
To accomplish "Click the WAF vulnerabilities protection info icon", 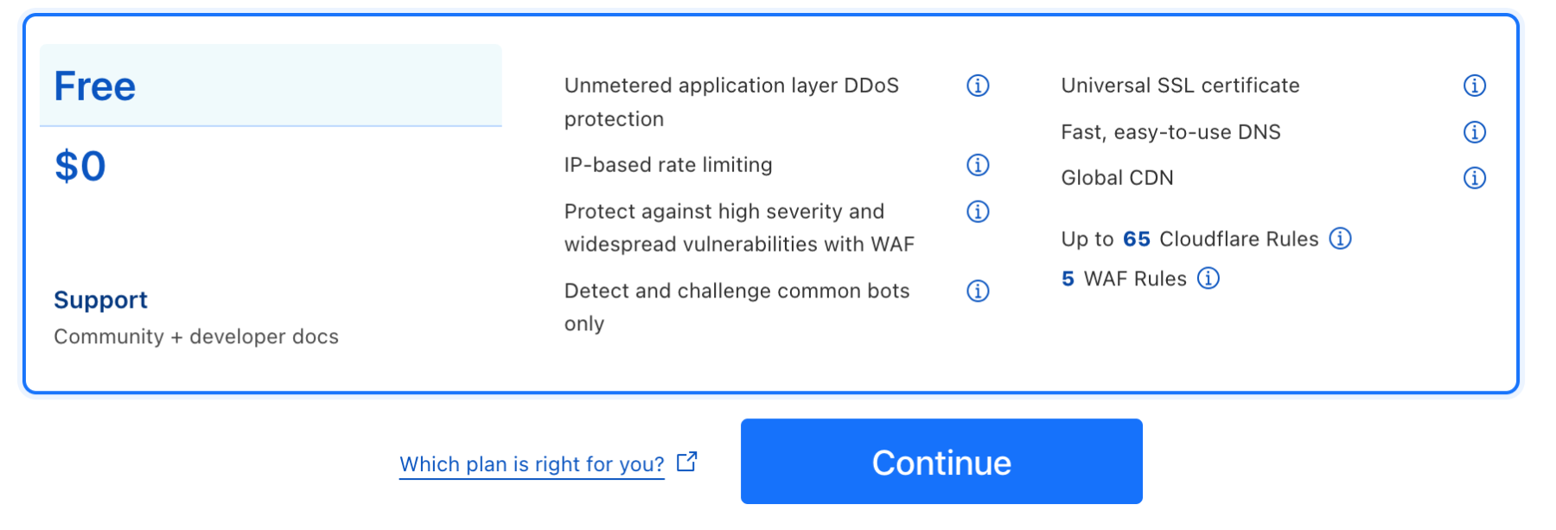I will point(977,211).
